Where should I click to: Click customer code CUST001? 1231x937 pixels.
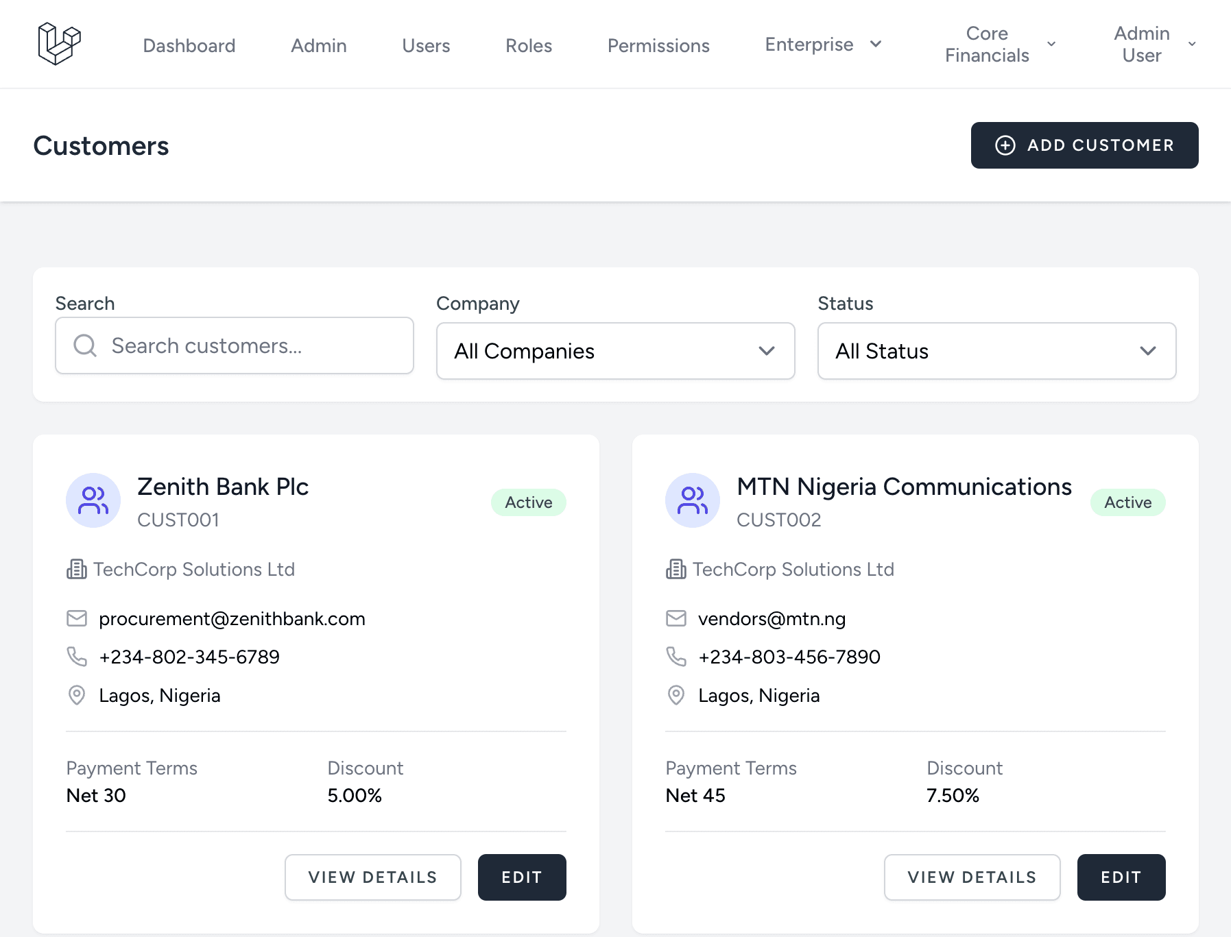(x=178, y=520)
